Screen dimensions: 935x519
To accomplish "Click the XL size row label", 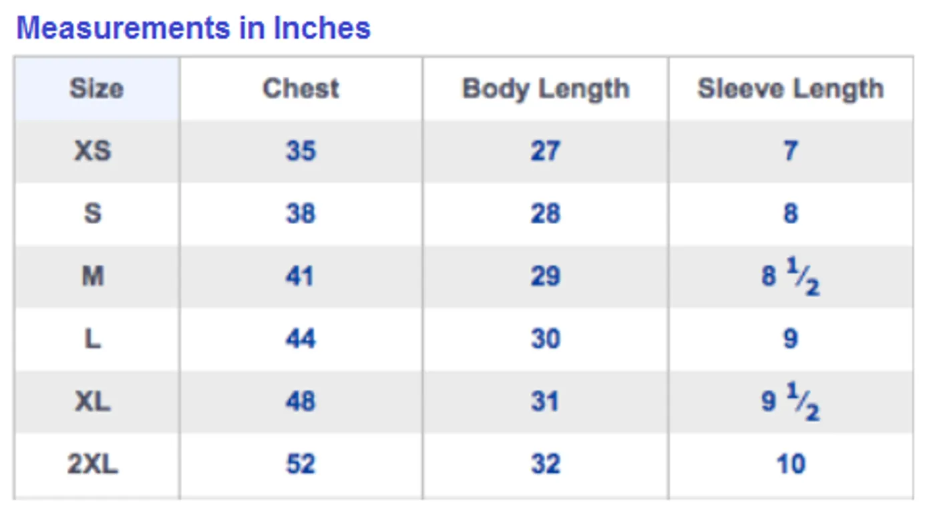I will point(93,402).
